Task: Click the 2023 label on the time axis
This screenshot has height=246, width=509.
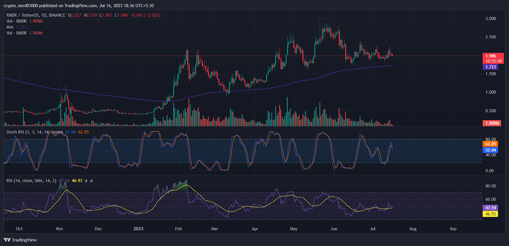Action: tap(138, 229)
